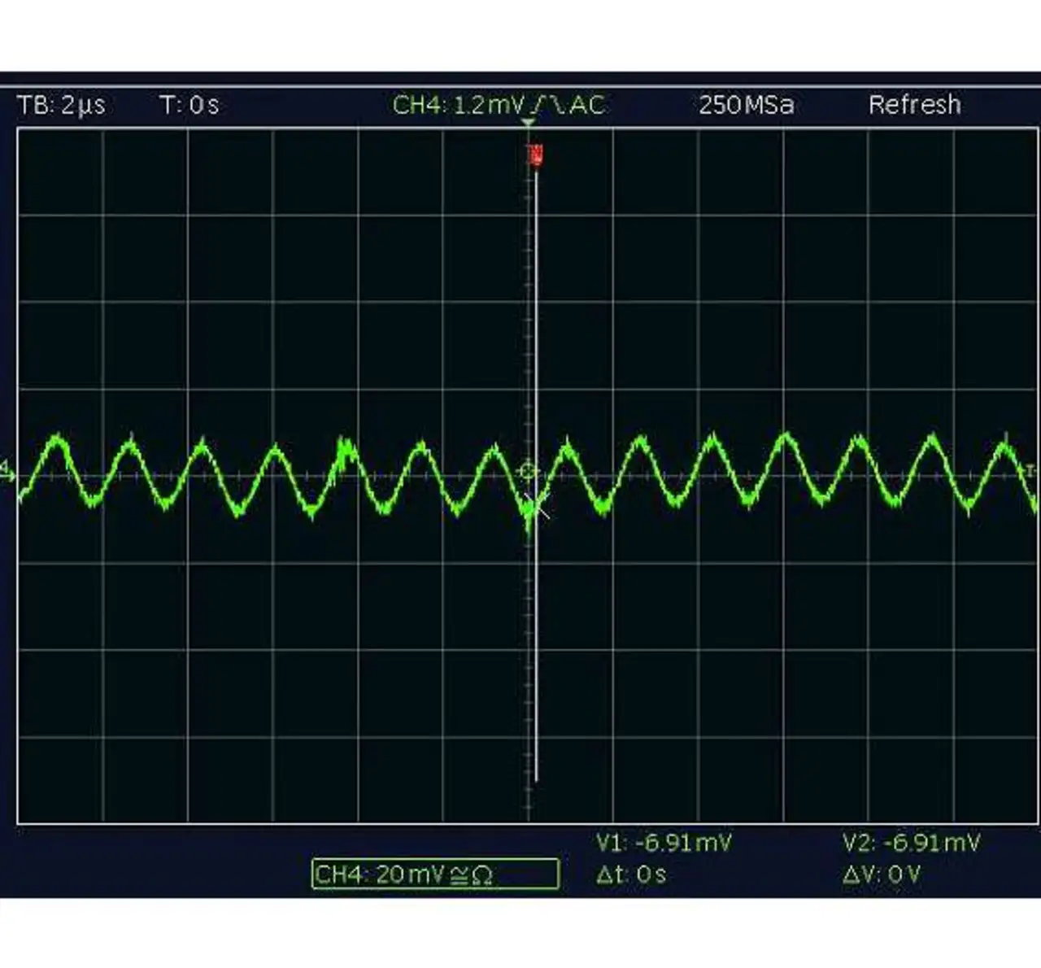Click the Refresh status label
Image resolution: width=1041 pixels, height=968 pixels.
[x=914, y=105]
